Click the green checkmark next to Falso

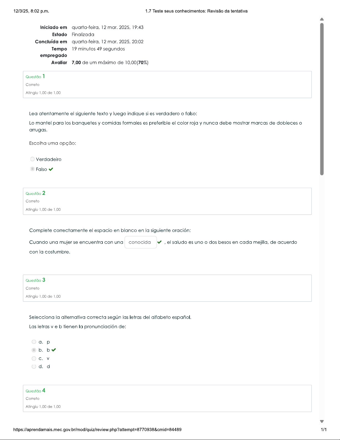coord(51,169)
